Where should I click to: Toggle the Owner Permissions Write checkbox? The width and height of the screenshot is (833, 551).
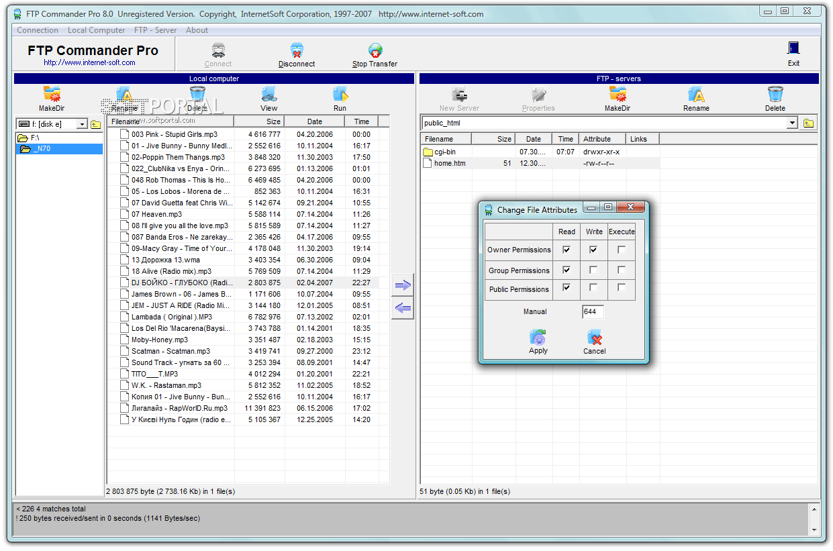click(x=593, y=250)
